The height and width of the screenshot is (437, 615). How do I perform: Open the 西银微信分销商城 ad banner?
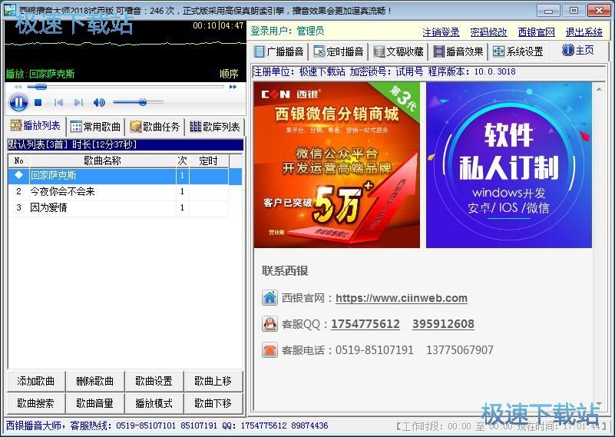(337, 165)
